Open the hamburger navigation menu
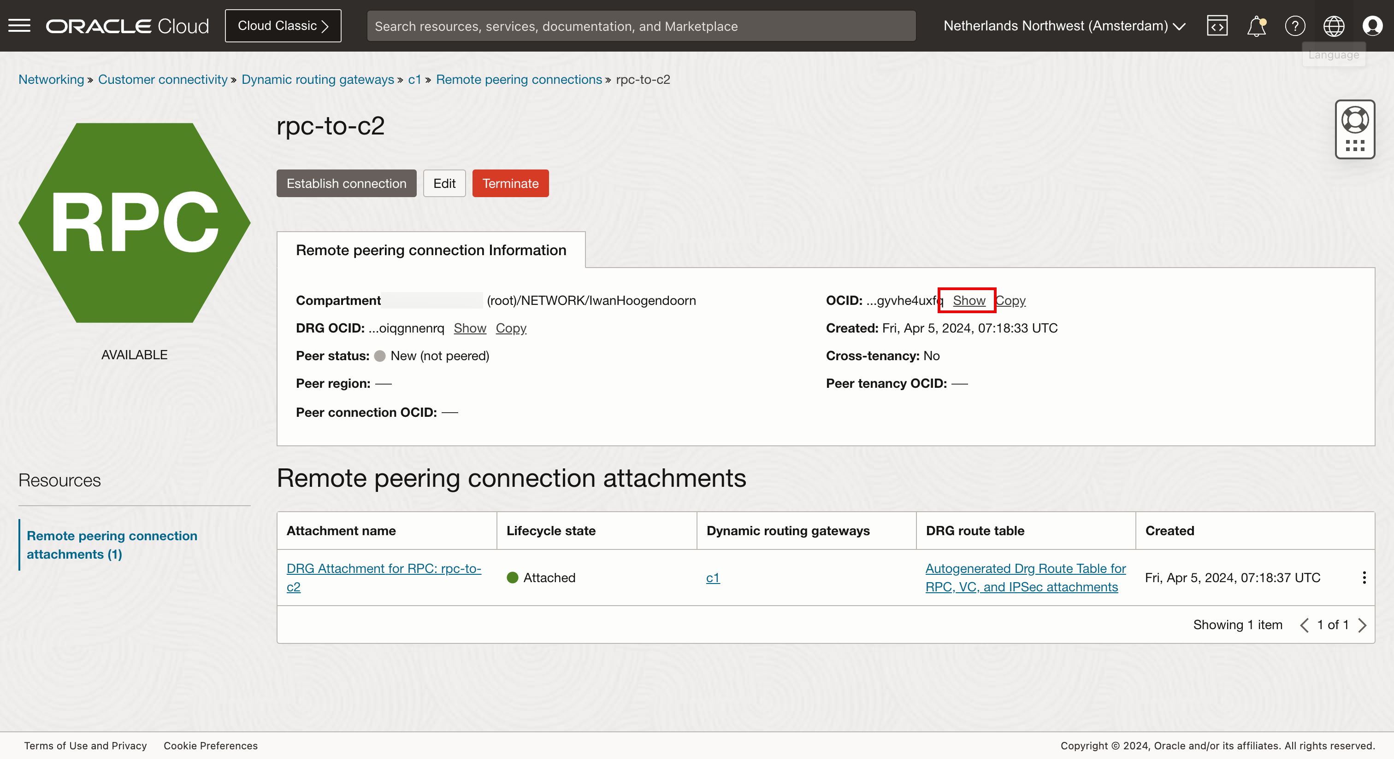The image size is (1394, 759). coord(19,25)
